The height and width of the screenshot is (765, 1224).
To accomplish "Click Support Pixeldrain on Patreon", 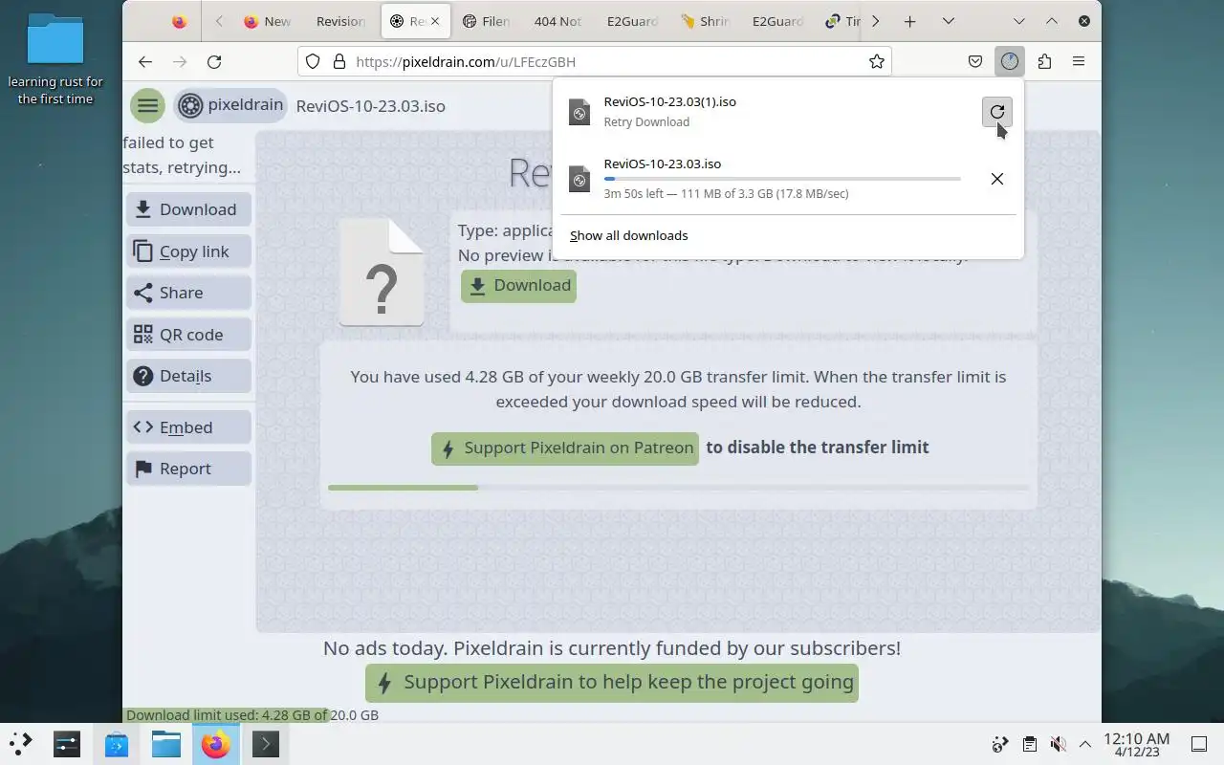I will tap(565, 448).
